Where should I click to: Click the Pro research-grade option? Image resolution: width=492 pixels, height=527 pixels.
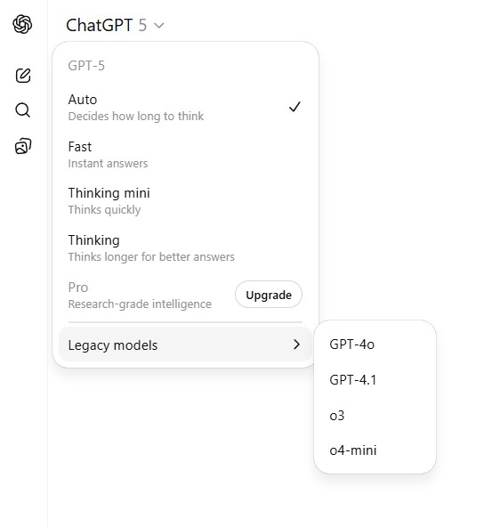click(140, 295)
